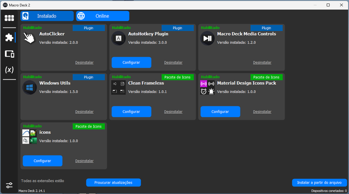
Task: Click the AutoHotkey Plugin icon
Action: coord(118,38)
